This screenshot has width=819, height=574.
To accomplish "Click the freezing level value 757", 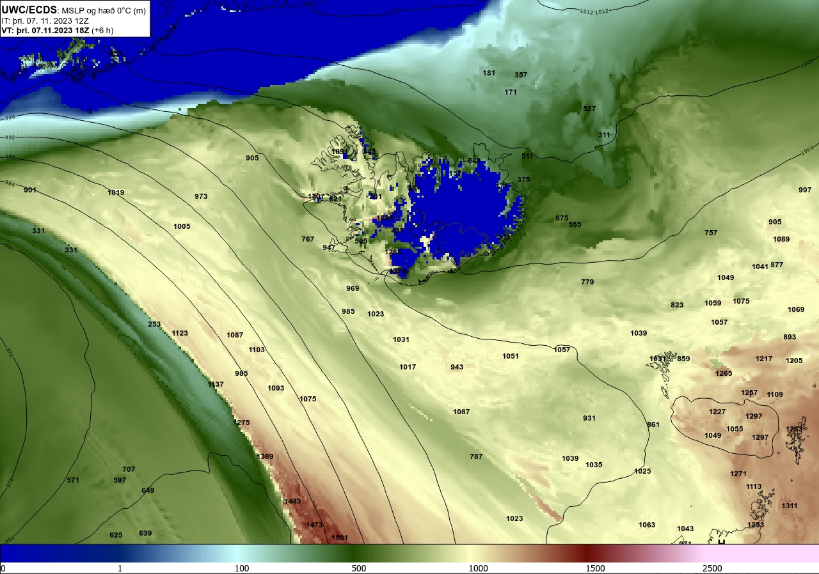I will coord(711,233).
